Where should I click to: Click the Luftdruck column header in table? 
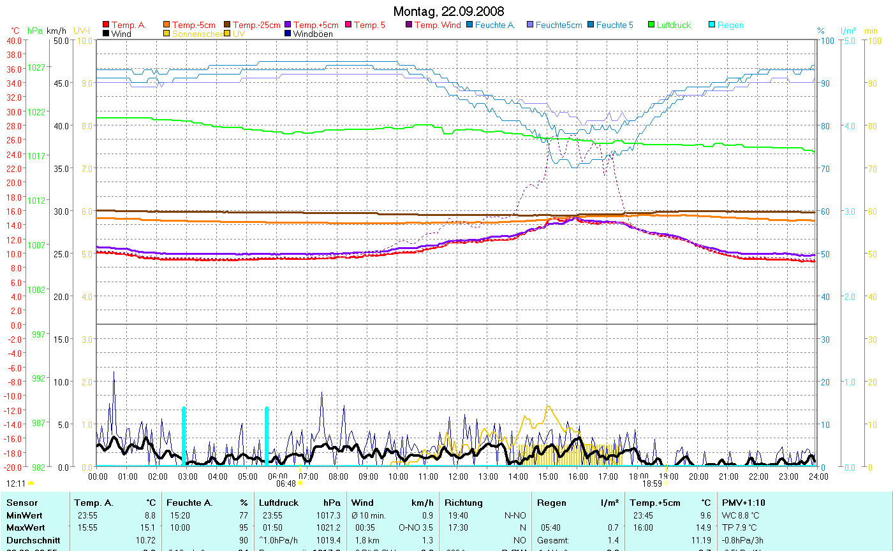278,503
